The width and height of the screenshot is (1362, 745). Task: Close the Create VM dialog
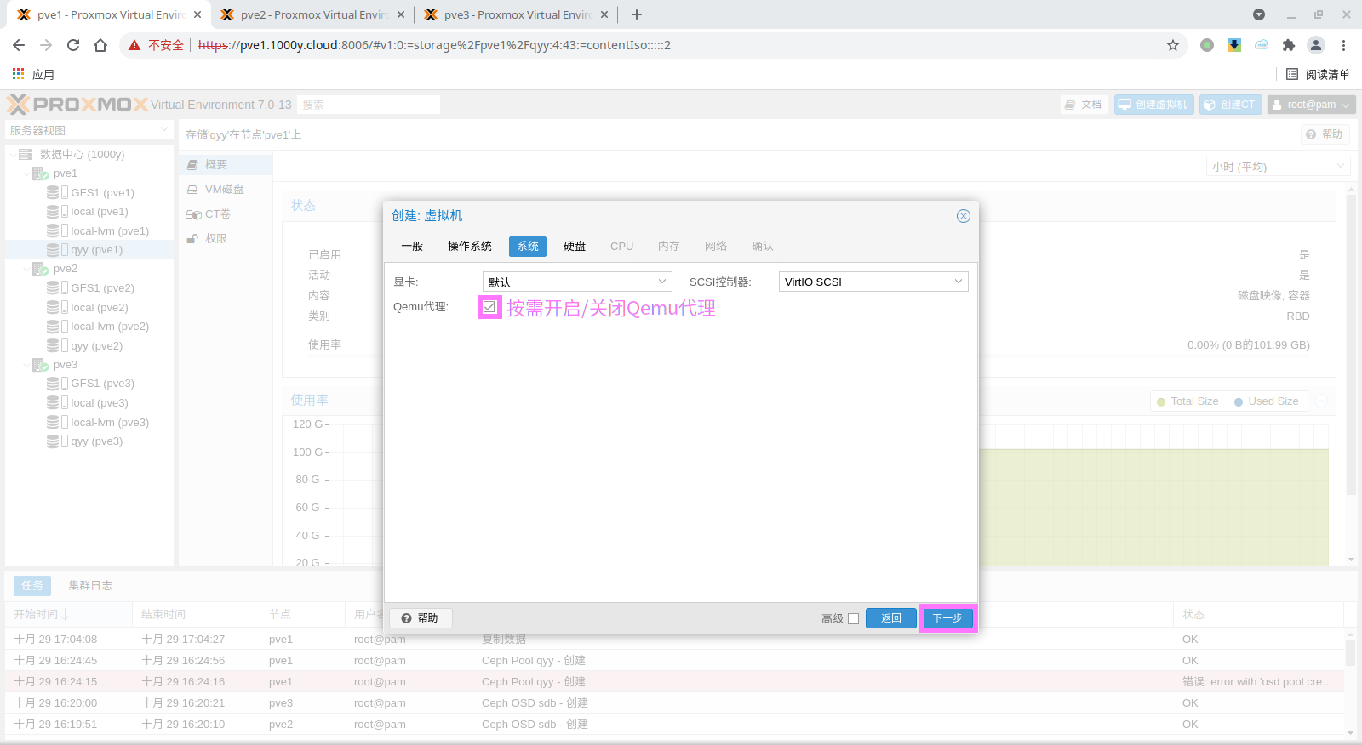963,216
